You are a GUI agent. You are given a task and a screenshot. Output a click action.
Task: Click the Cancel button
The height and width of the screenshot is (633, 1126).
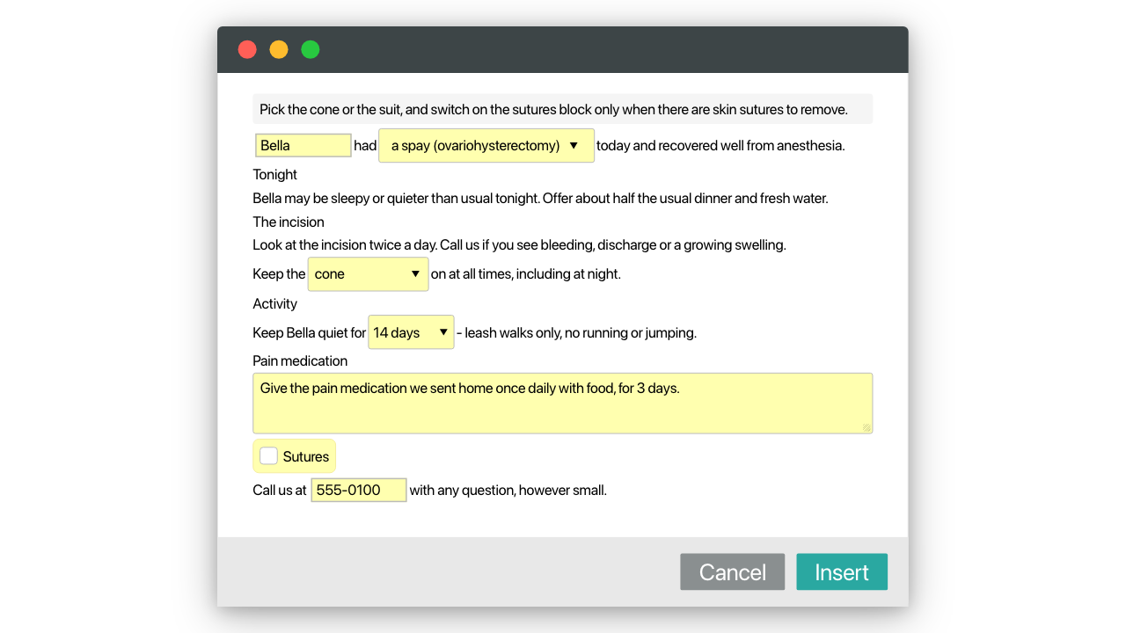pos(732,571)
